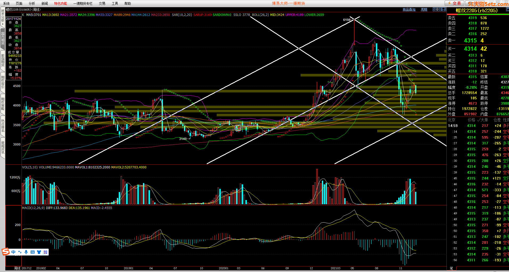Toggle Chinese/English input mode (中)
The image size is (509, 272).
13,252
